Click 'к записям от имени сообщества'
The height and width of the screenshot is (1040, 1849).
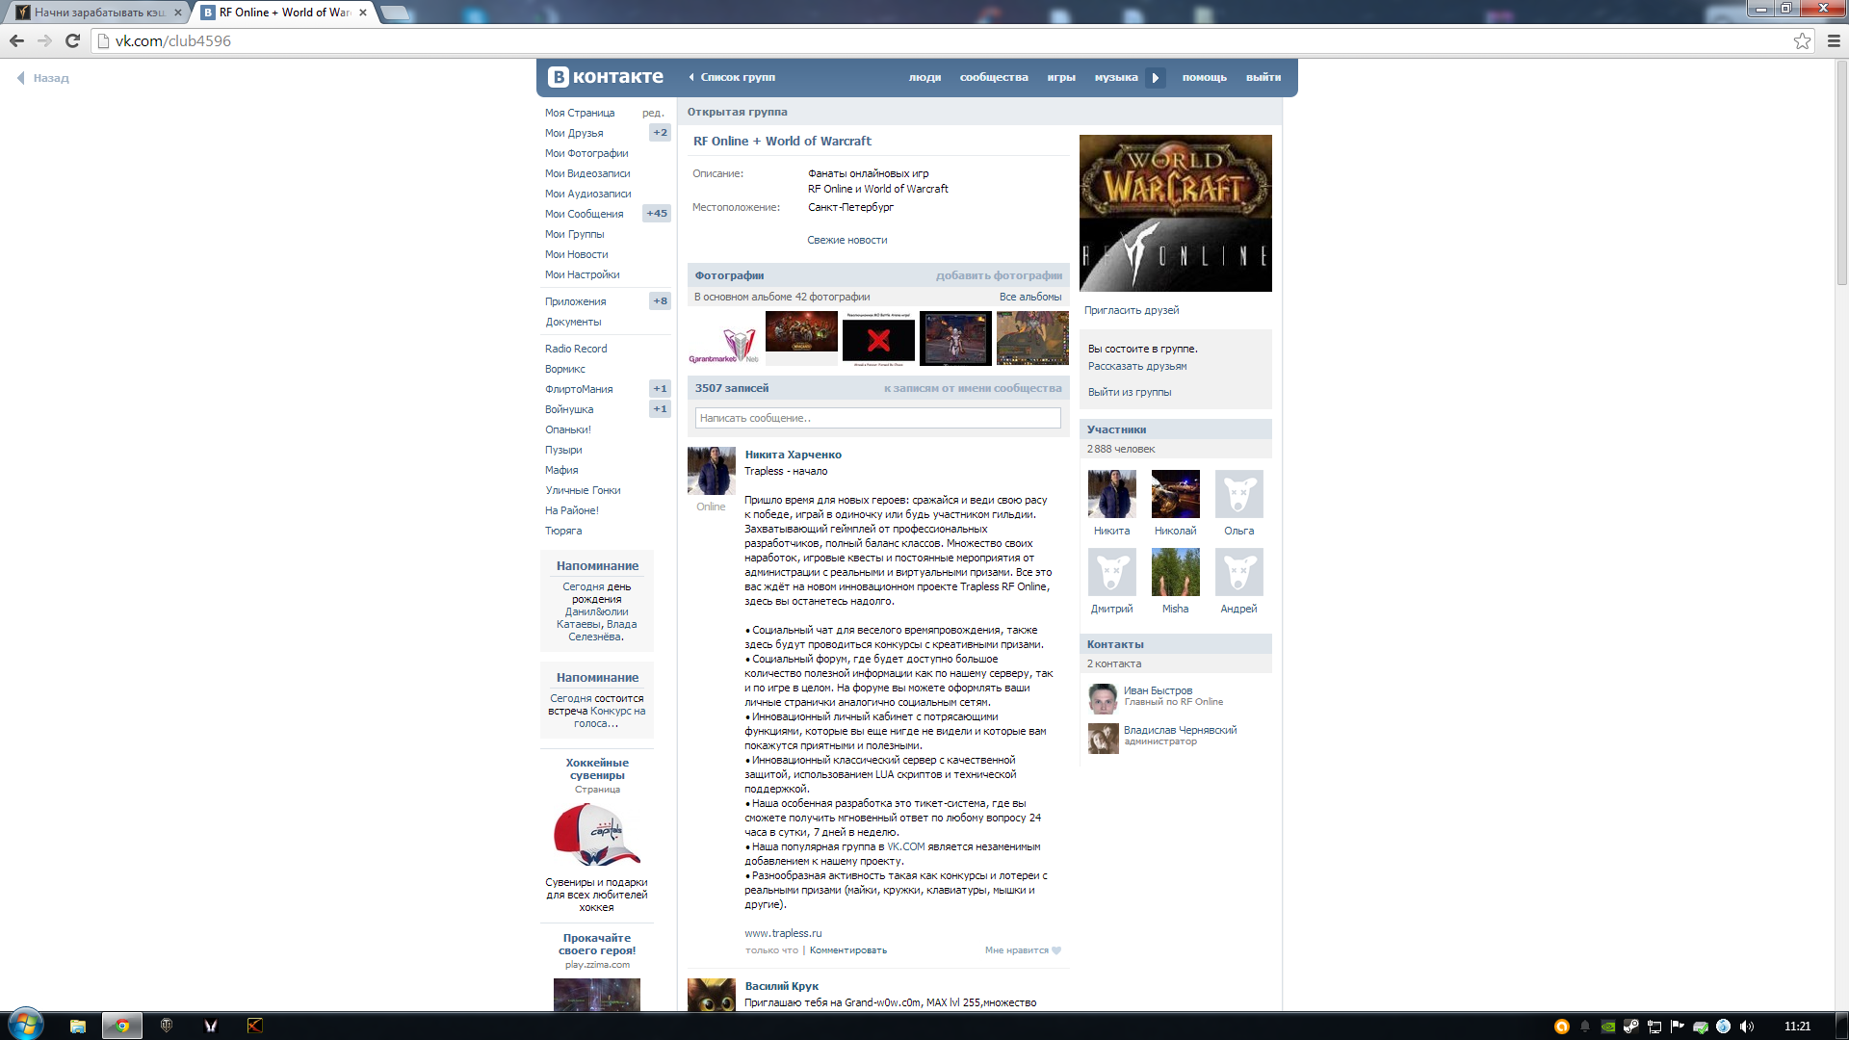[973, 388]
